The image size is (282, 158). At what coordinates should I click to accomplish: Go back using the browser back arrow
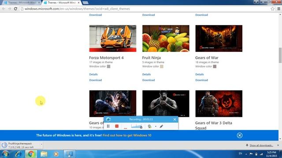tap(4, 9)
